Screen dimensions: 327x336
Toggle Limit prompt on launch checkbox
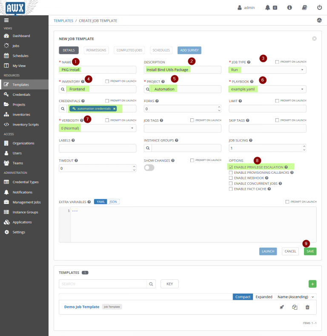click(x=277, y=101)
